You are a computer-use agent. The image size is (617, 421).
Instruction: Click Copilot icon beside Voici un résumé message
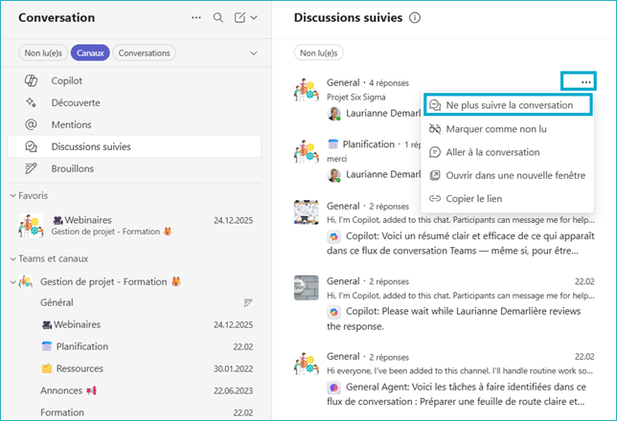pyautogui.click(x=333, y=236)
